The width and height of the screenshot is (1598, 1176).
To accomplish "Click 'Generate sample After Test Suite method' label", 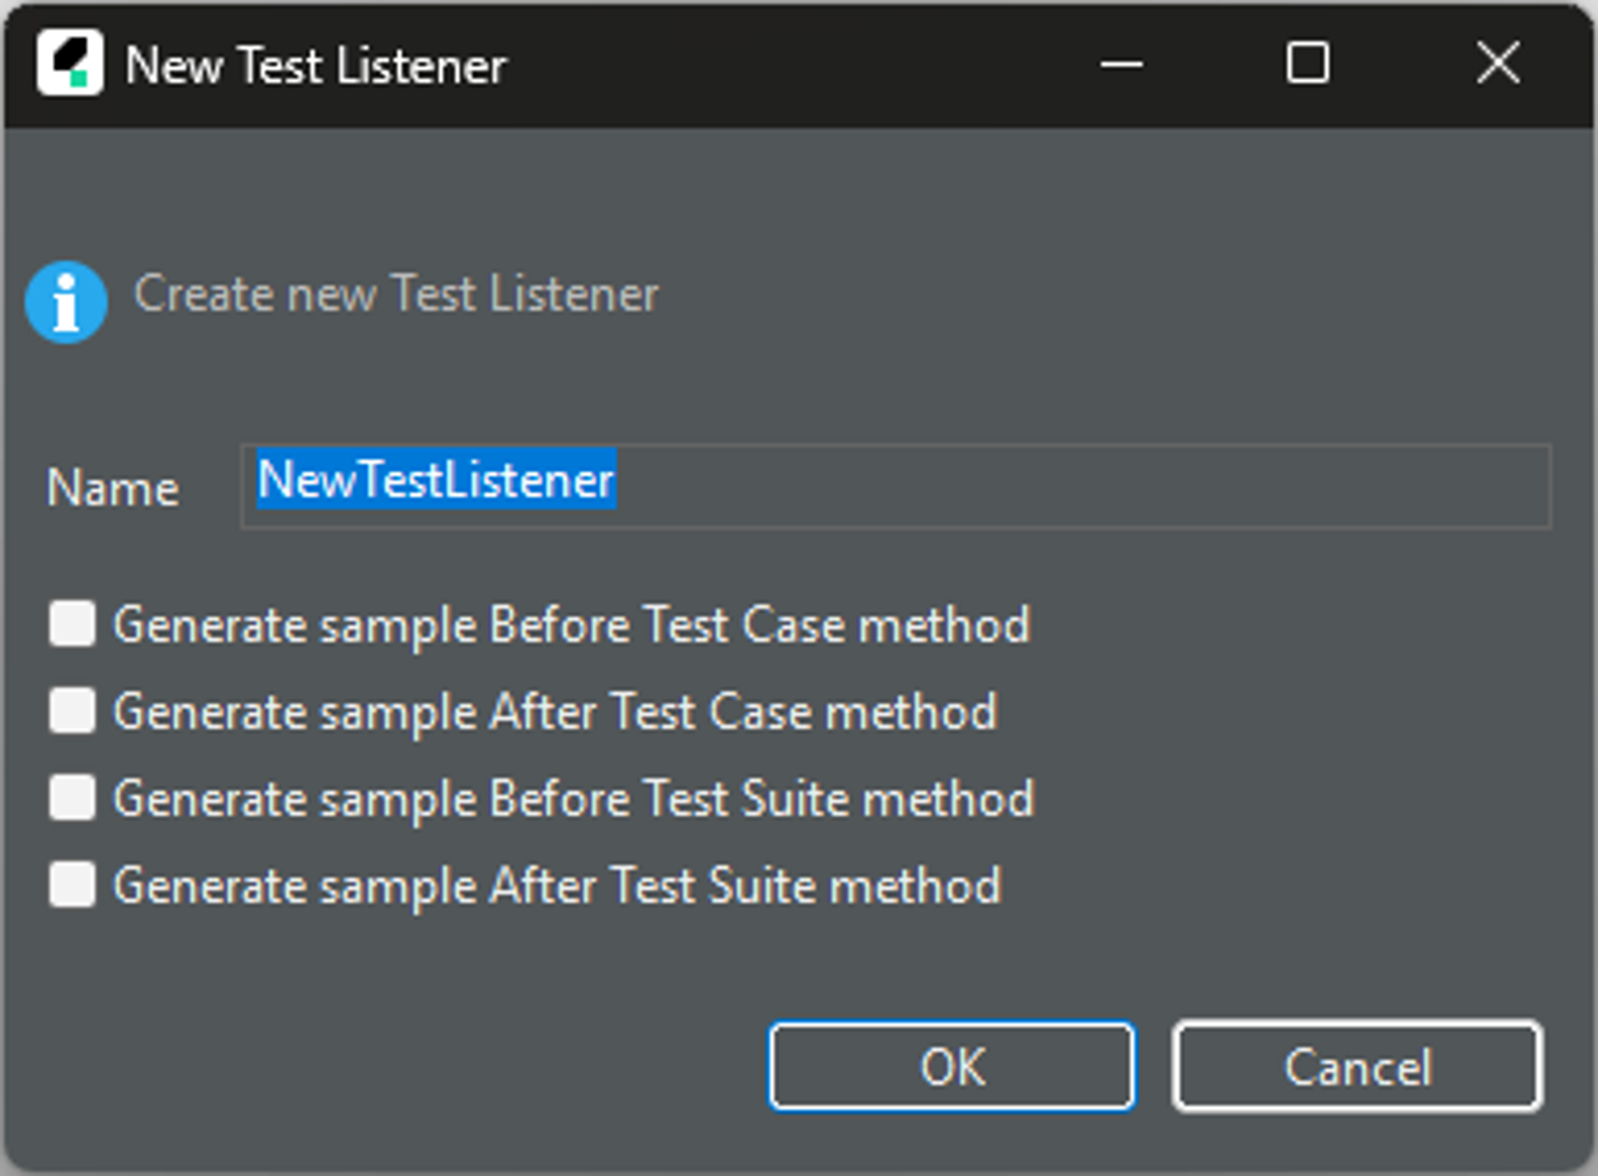I will 557,886.
